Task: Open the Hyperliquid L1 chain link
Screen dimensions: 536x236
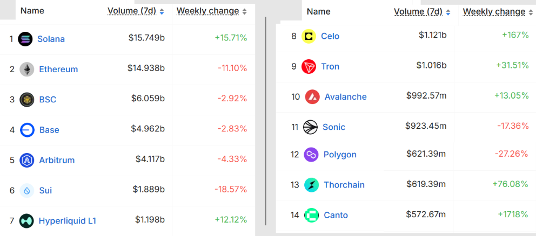Action: pyautogui.click(x=67, y=220)
